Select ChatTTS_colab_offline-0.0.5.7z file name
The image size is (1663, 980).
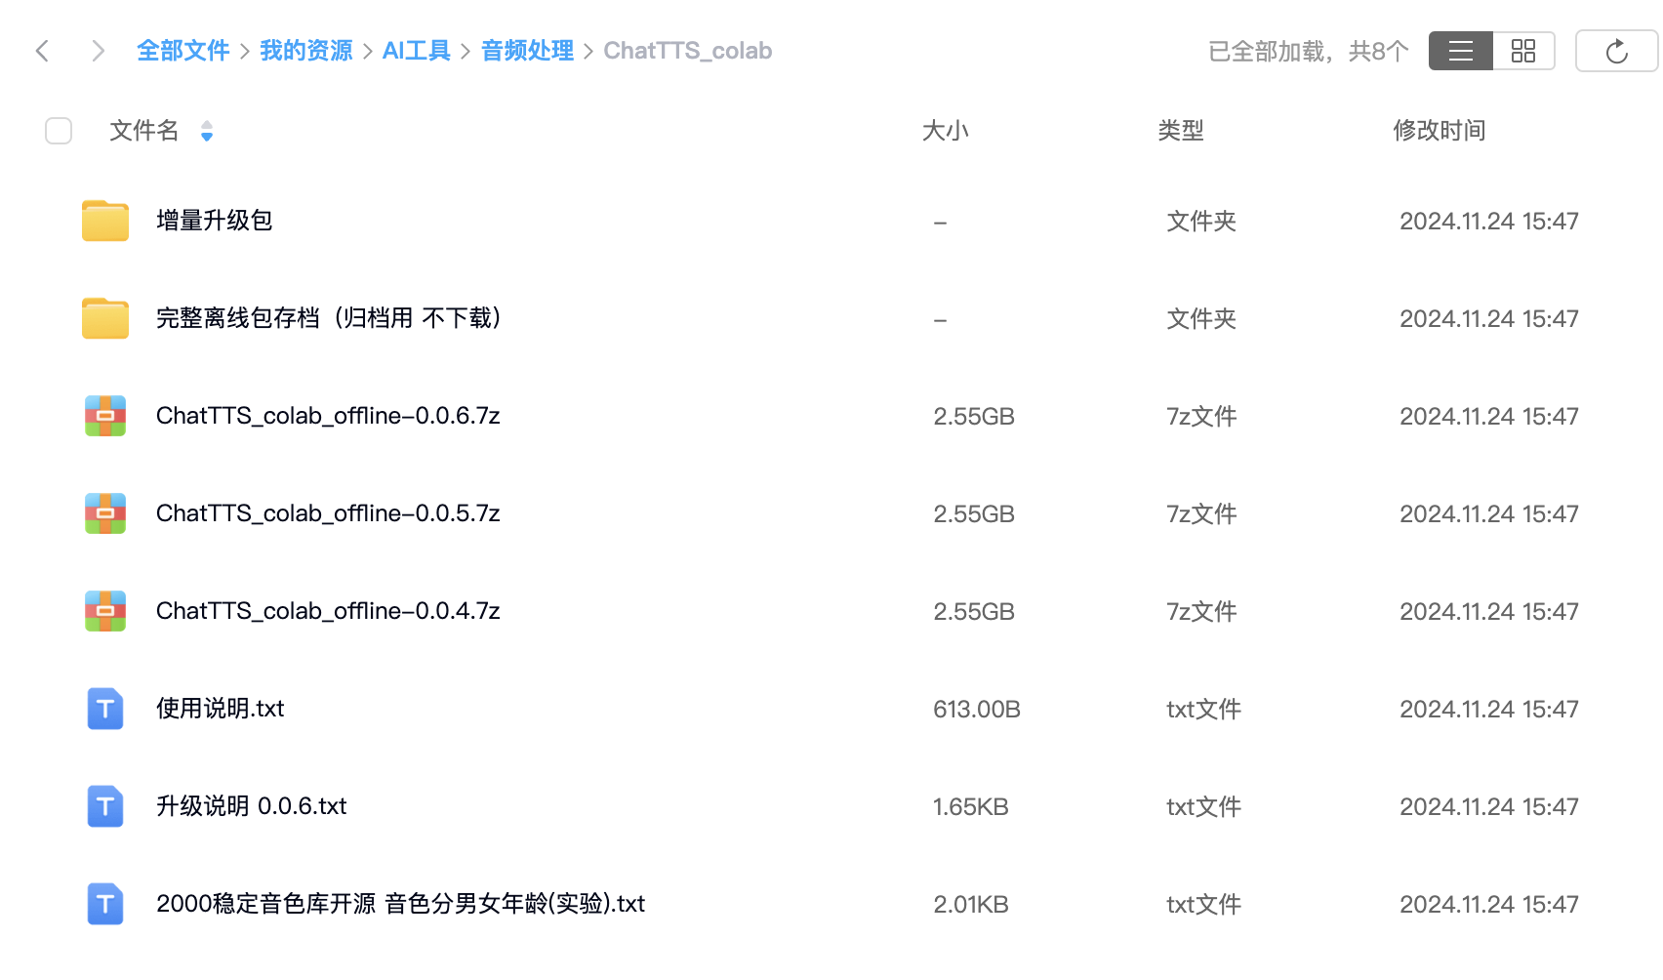click(x=328, y=513)
